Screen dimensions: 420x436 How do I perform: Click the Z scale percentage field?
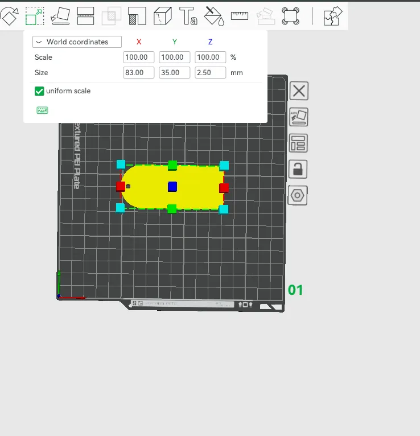tap(210, 57)
